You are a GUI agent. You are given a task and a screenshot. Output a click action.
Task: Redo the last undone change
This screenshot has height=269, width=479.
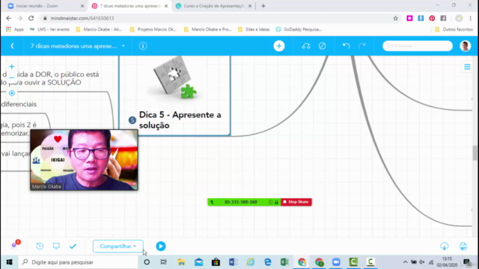click(362, 46)
